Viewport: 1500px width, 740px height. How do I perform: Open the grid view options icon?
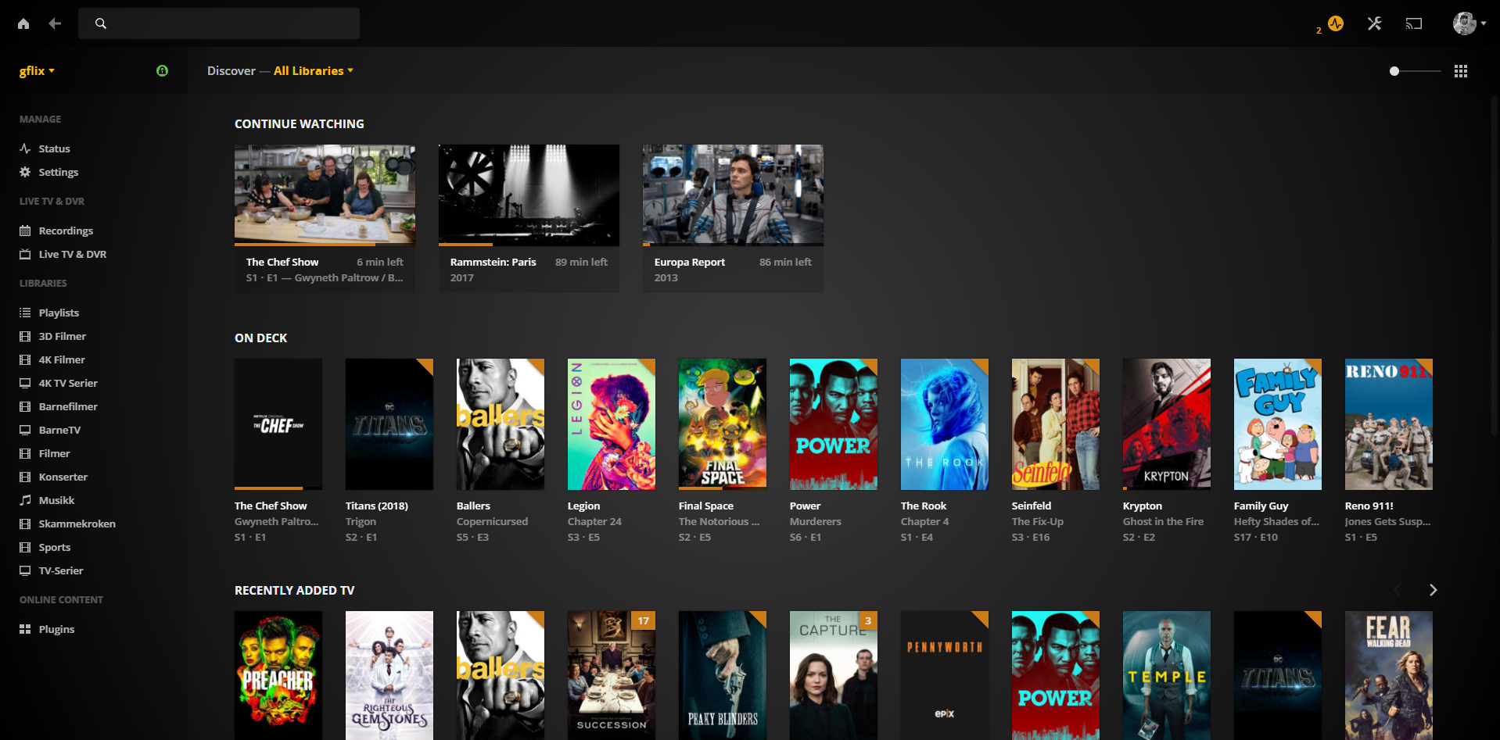(1460, 71)
